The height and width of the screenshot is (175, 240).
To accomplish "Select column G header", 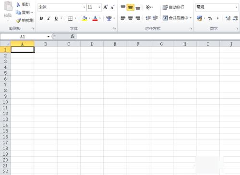I will tap(161, 44).
